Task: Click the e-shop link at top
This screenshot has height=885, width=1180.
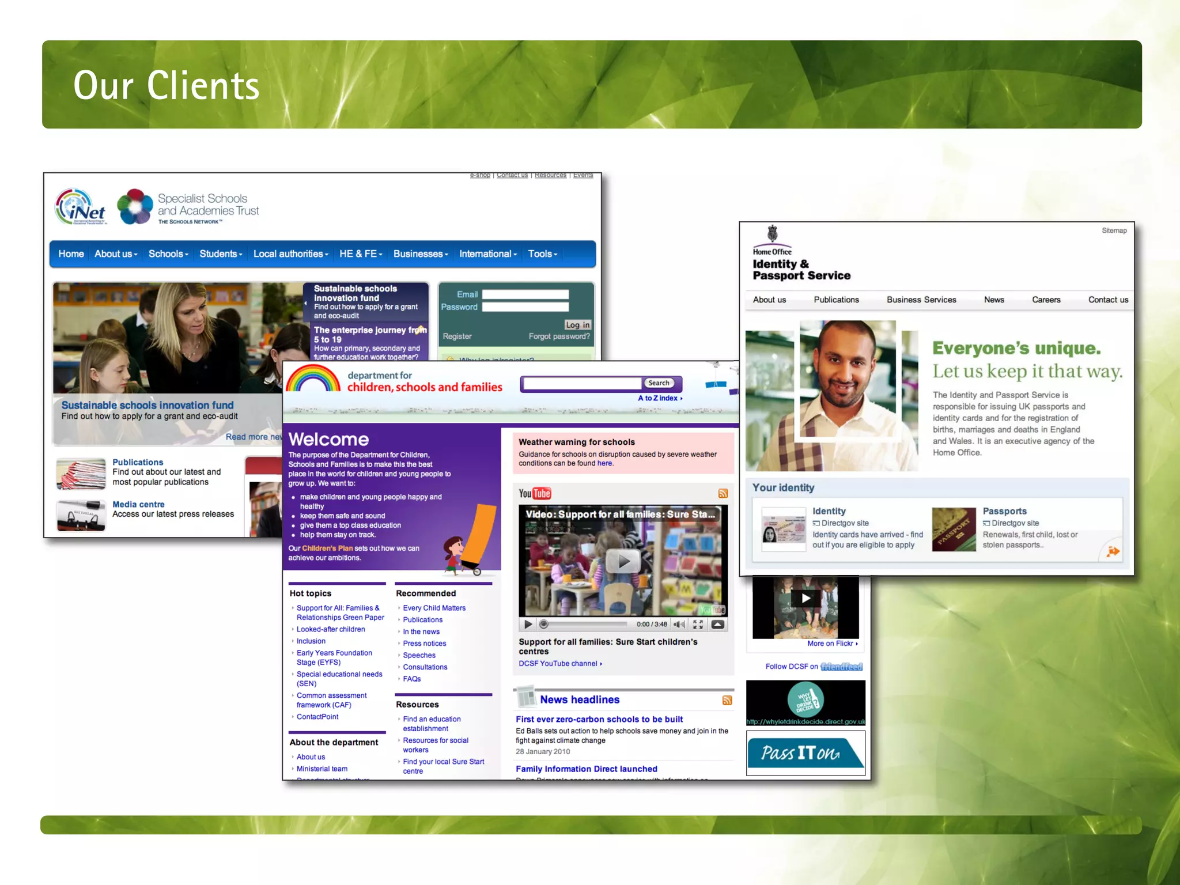Action: (480, 175)
